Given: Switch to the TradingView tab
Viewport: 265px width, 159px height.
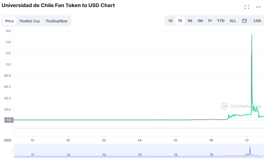Looking at the screenshot, I should 56,21.
